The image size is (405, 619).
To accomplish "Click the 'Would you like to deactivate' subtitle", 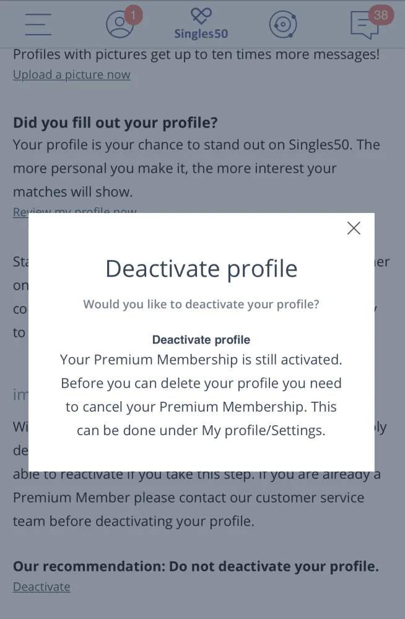I will coord(201,304).
